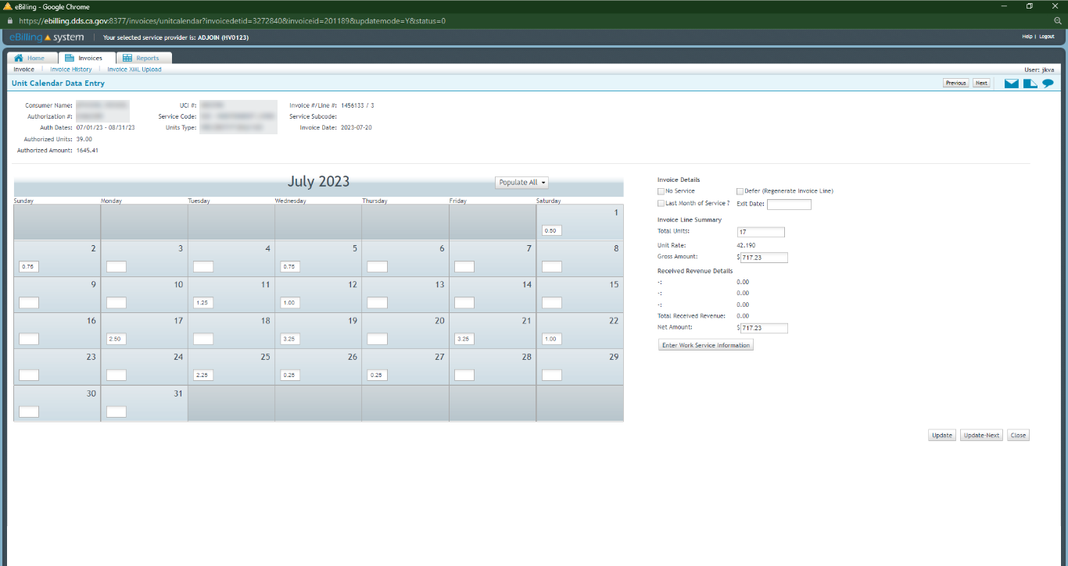Open the envelope mail icon
Image resolution: width=1068 pixels, height=566 pixels.
(1011, 83)
